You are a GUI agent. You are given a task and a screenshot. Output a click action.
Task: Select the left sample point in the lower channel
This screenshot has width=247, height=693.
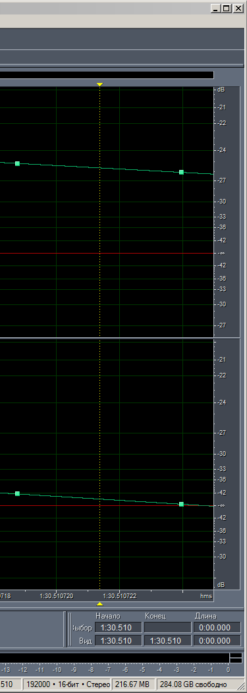(18, 493)
